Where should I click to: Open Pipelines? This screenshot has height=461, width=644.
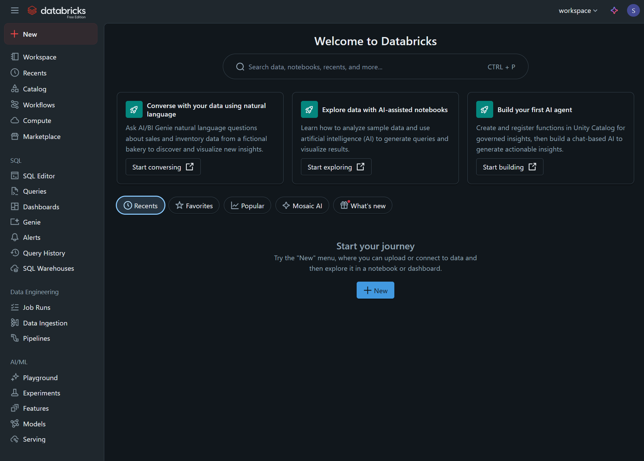pyautogui.click(x=51, y=338)
